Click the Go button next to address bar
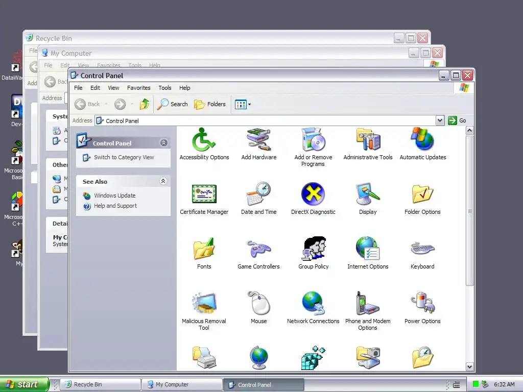Image resolution: width=523 pixels, height=392 pixels. click(457, 120)
